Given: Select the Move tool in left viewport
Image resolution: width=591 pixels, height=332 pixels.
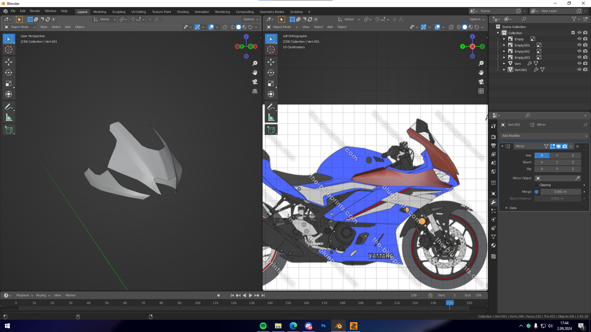Looking at the screenshot, I should click(x=9, y=62).
